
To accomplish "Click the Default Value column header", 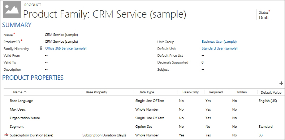I will click(271, 92).
